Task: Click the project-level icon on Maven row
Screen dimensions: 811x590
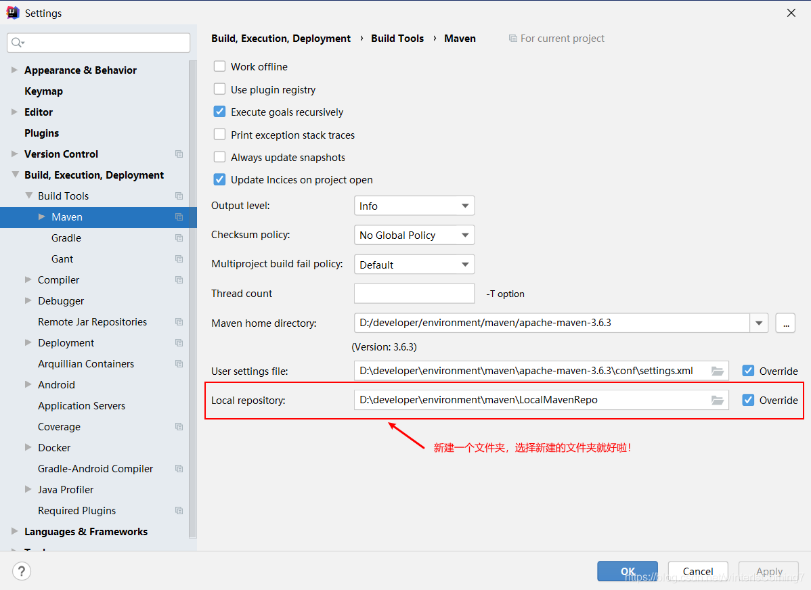Action: click(179, 217)
